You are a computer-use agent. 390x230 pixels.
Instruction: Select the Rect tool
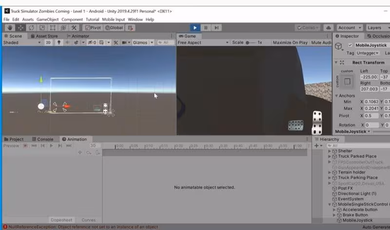pos(53,28)
